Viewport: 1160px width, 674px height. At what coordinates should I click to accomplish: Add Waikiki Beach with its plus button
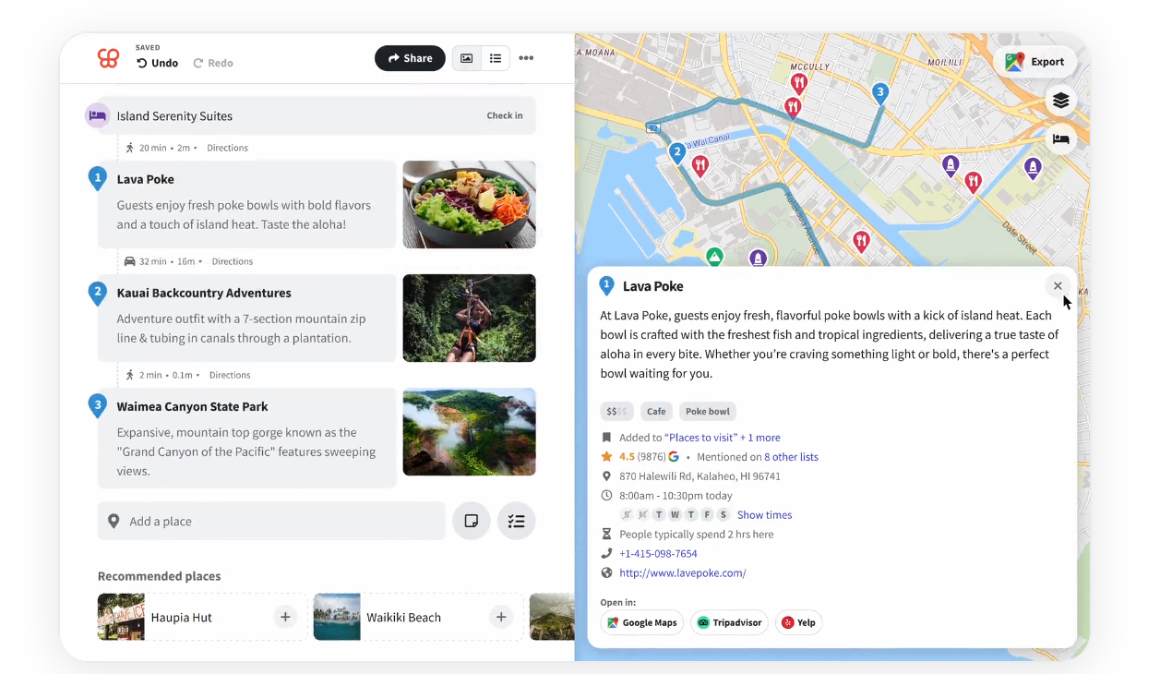point(501,617)
